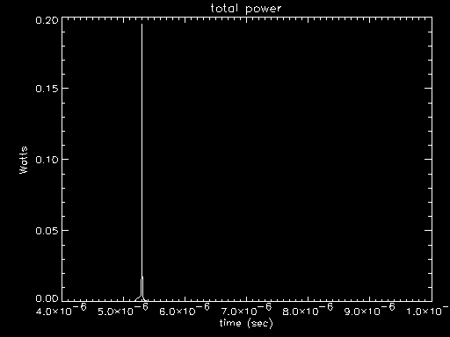Click the 0.10 y-axis tick label
The image size is (450, 337).
pyautogui.click(x=47, y=160)
